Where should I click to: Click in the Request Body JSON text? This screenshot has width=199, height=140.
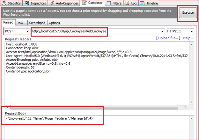[x=49, y=118]
